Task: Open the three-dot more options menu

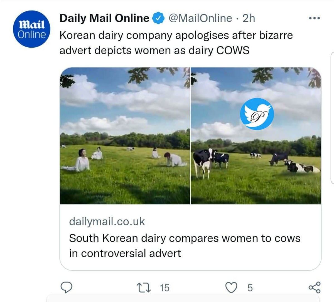Action: (x=315, y=18)
